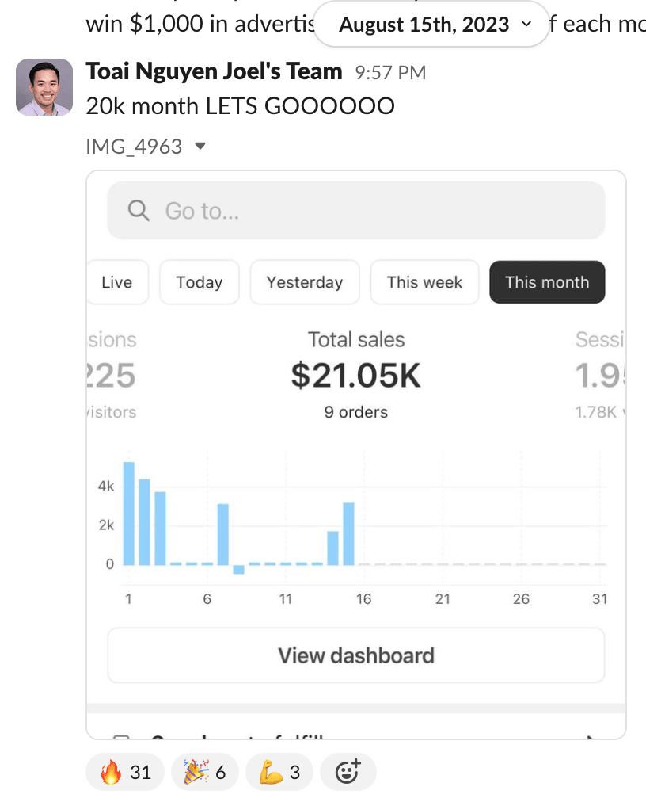Open the add reaction emoji picker
The height and width of the screenshot is (802, 646).
(x=348, y=772)
